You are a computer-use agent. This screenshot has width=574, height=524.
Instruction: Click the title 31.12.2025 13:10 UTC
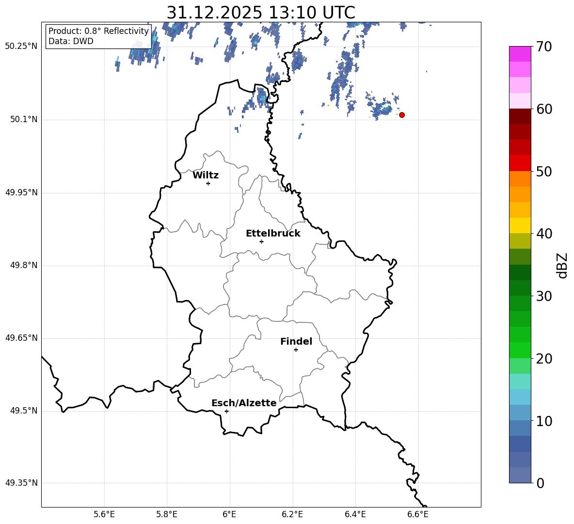coord(261,13)
